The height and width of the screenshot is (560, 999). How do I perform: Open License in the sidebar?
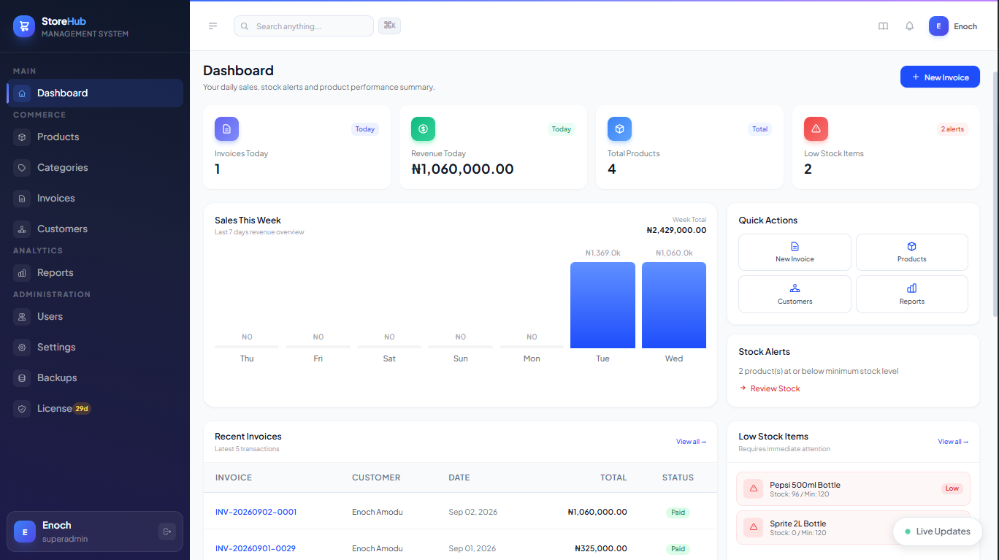point(95,408)
